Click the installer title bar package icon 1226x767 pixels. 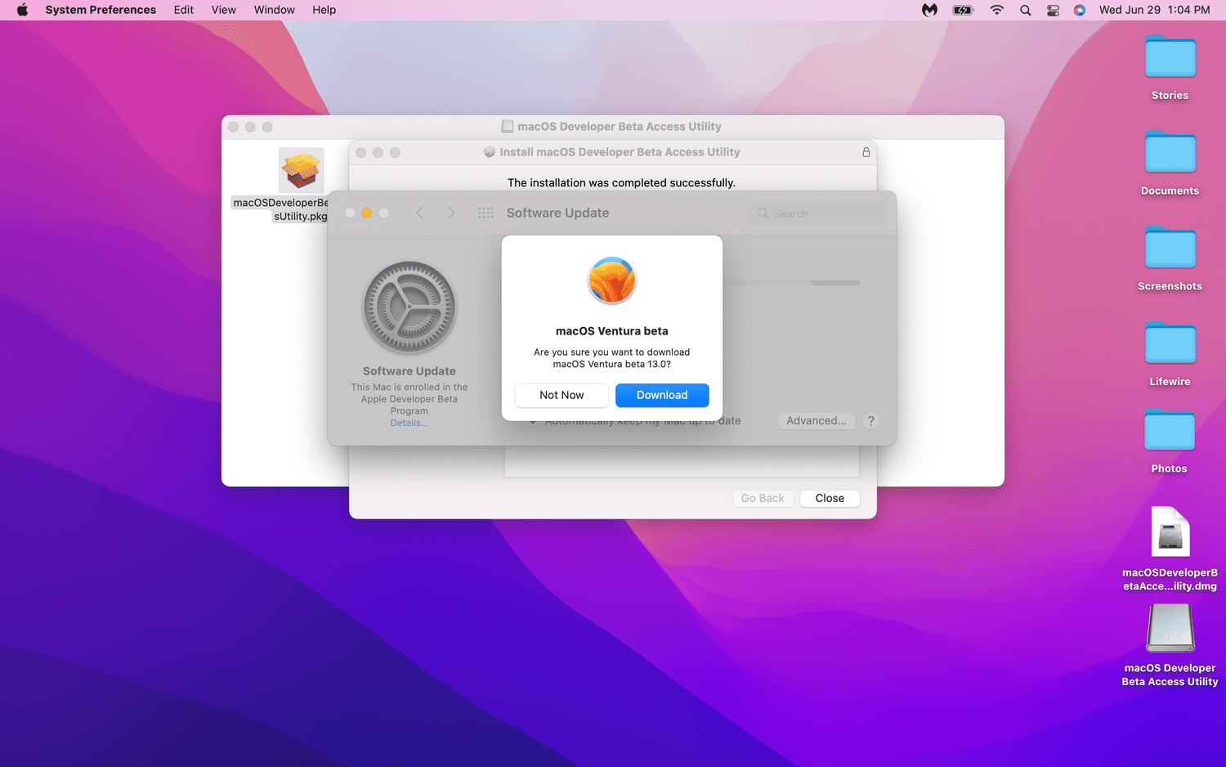pos(490,152)
